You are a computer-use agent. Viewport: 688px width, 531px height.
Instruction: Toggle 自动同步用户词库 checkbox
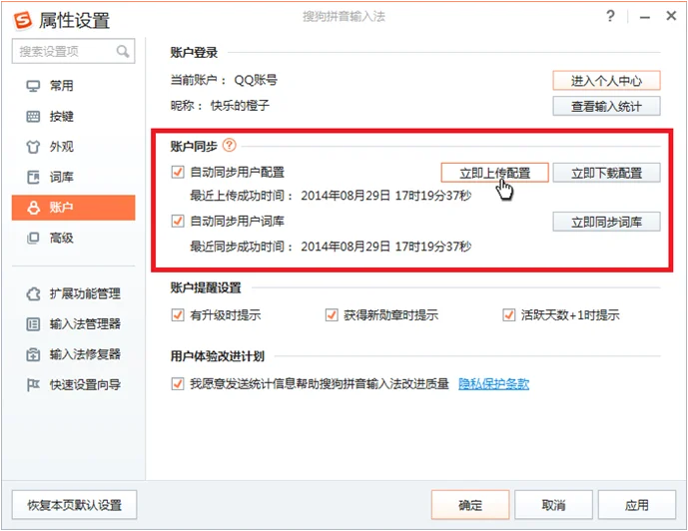click(x=179, y=221)
